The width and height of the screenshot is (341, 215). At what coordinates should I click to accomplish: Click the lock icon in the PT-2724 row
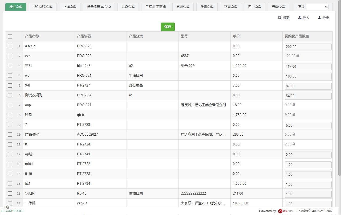coord(294,144)
